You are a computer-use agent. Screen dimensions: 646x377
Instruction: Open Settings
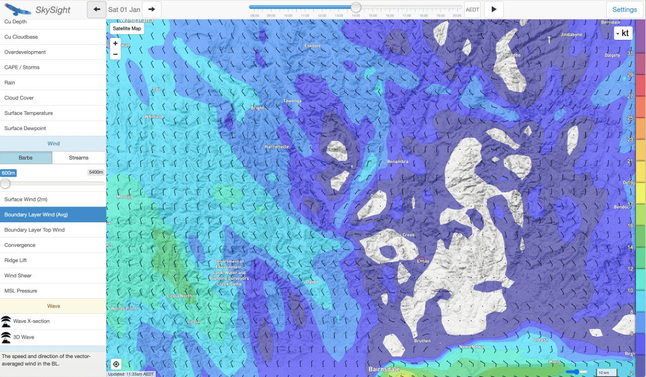click(624, 9)
